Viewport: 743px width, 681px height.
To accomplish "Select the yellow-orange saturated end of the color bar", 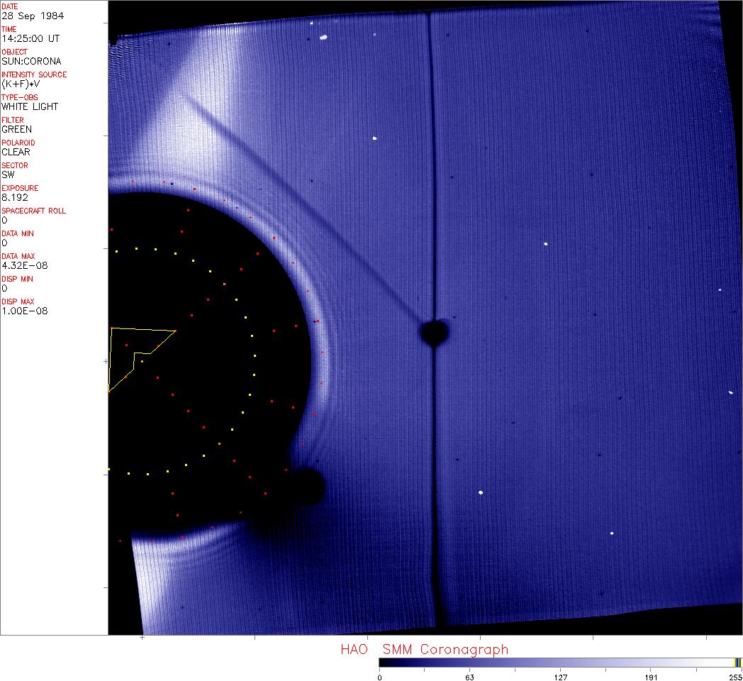I will (737, 662).
